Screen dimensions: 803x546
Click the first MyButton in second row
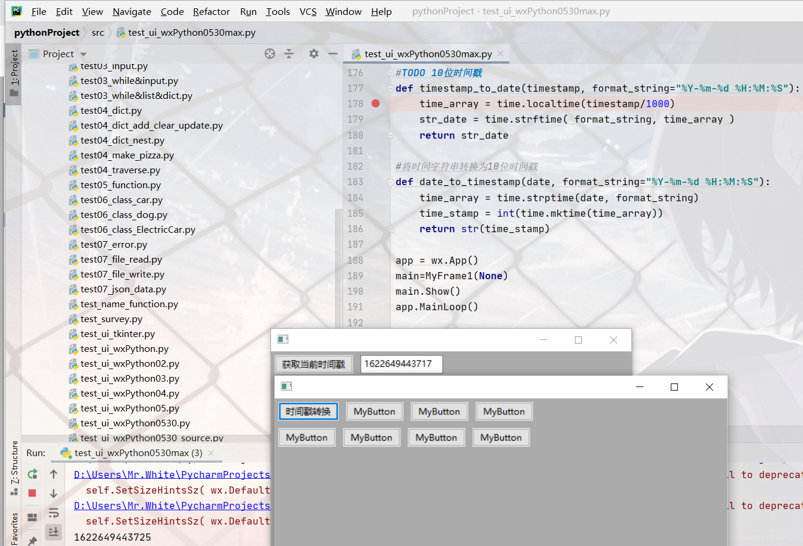coord(307,438)
